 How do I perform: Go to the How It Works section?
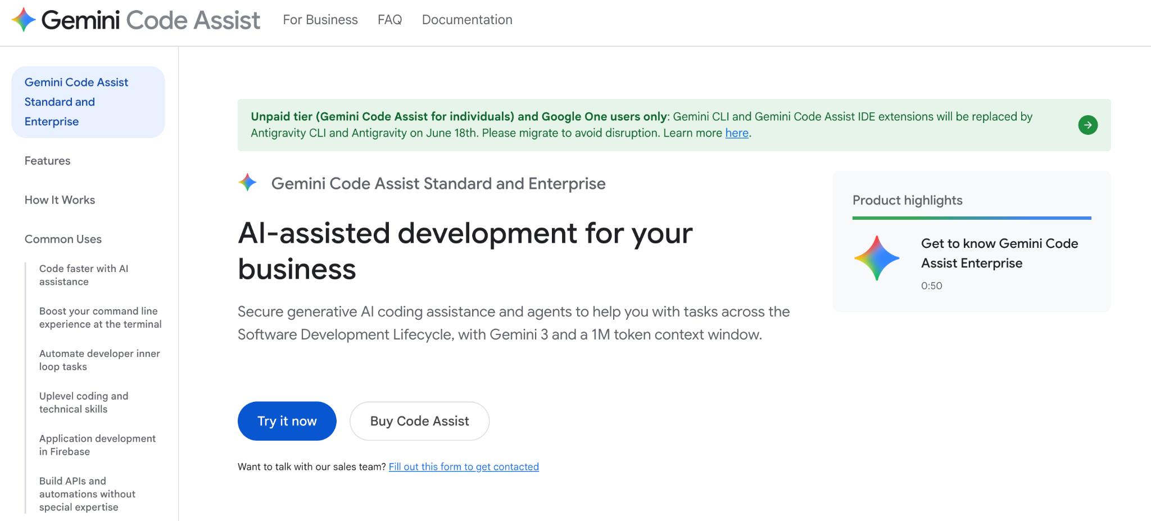(60, 200)
